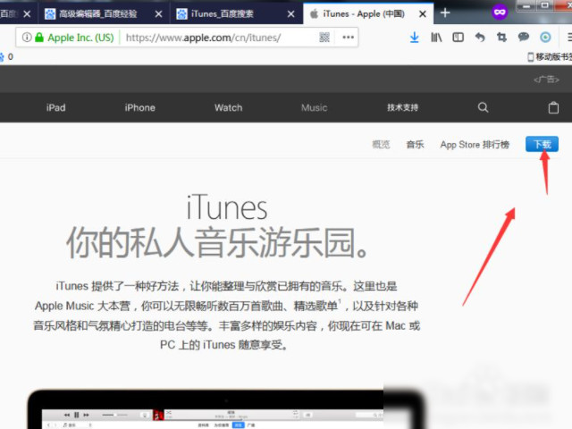572x429 pixels.
Task: Click the blue 下载 download button
Action: (x=542, y=144)
